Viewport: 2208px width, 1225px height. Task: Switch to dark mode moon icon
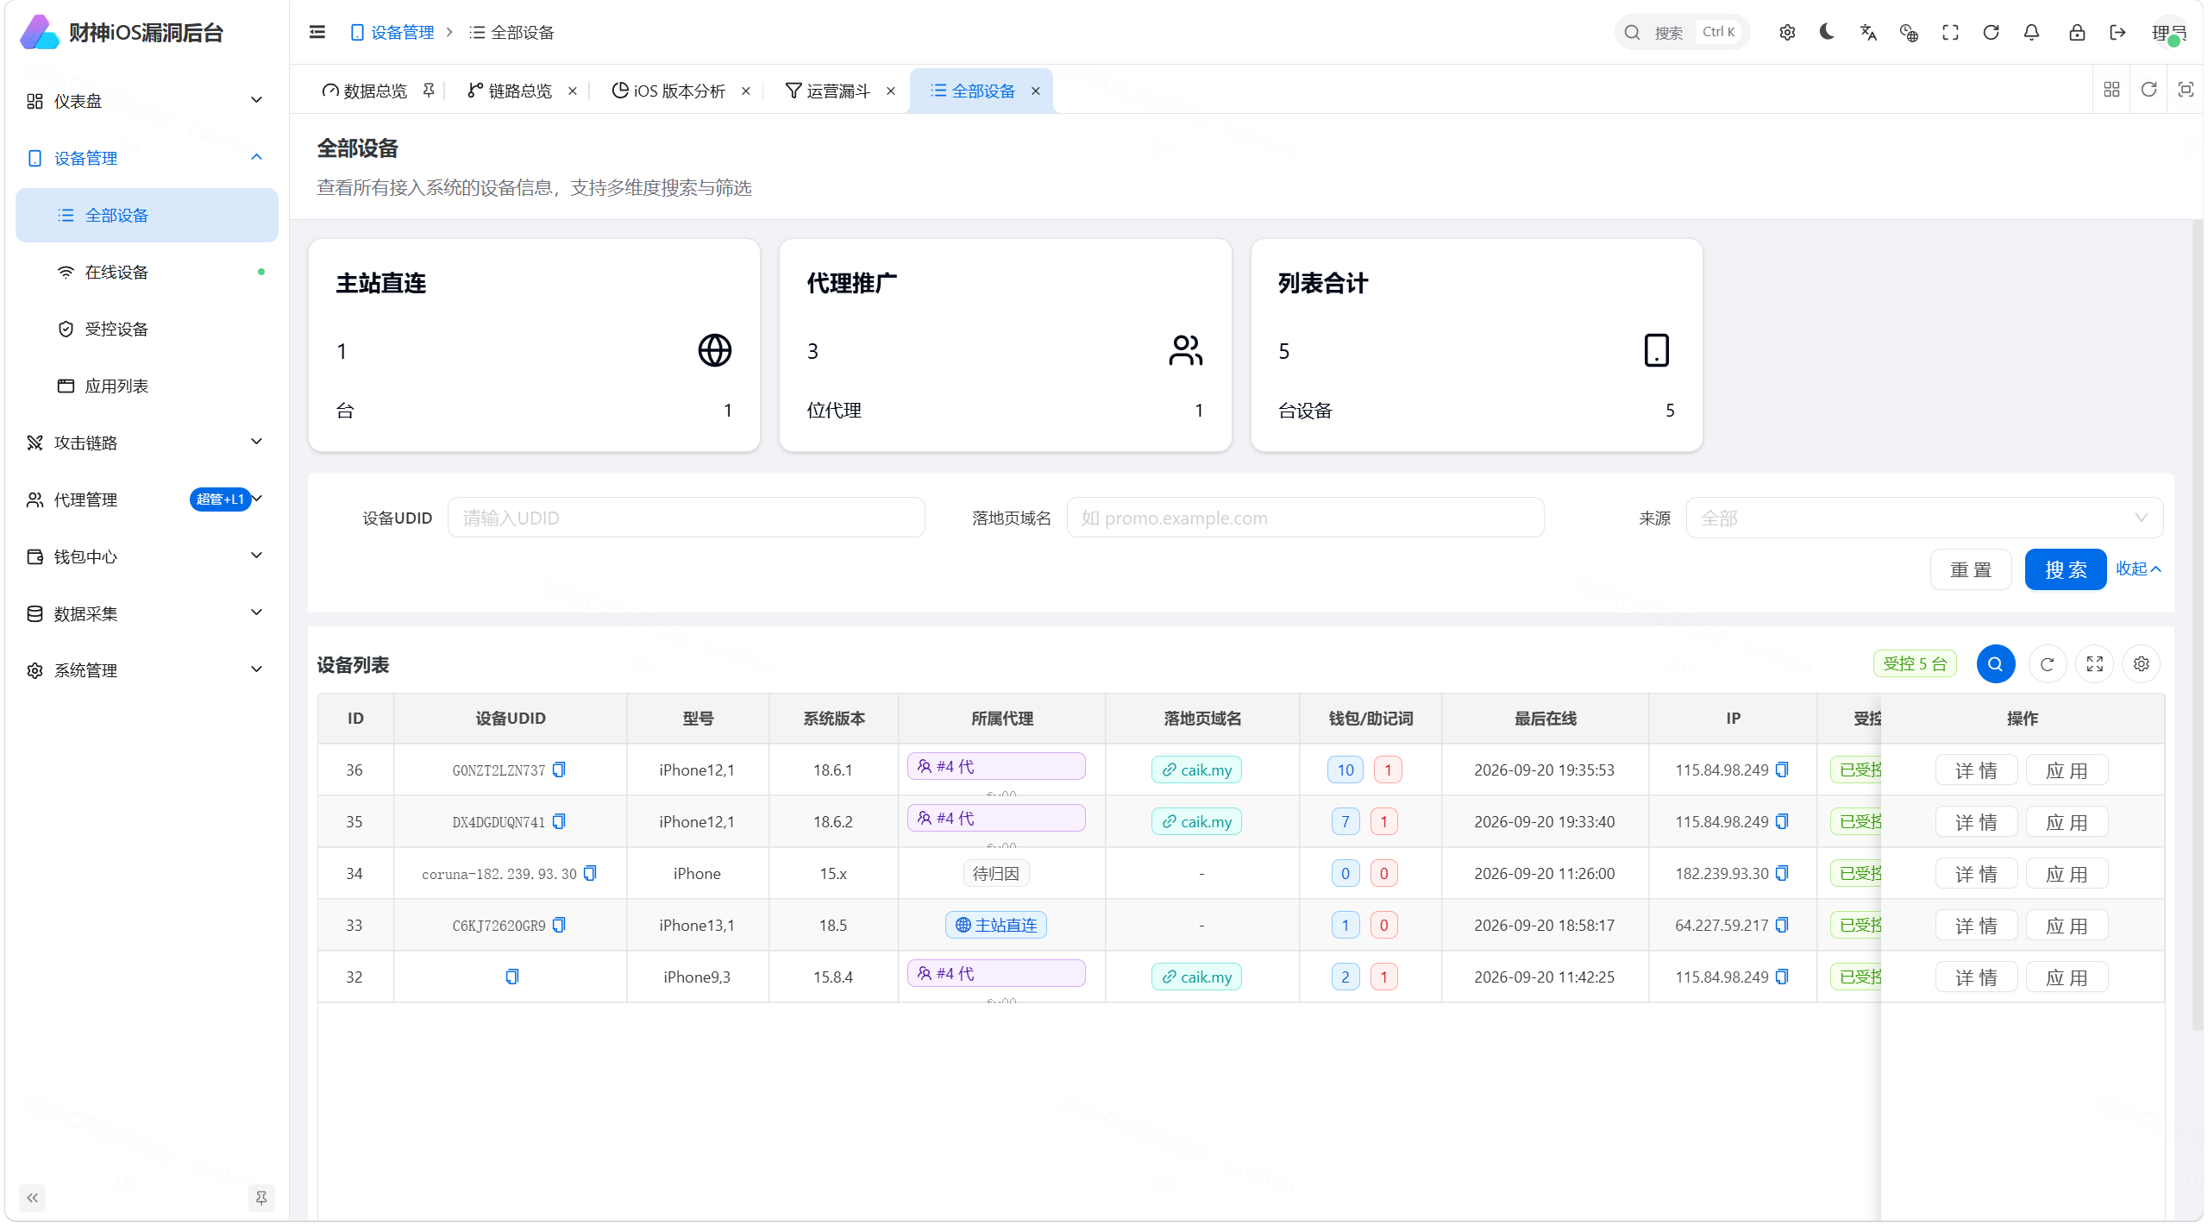[x=1827, y=33]
